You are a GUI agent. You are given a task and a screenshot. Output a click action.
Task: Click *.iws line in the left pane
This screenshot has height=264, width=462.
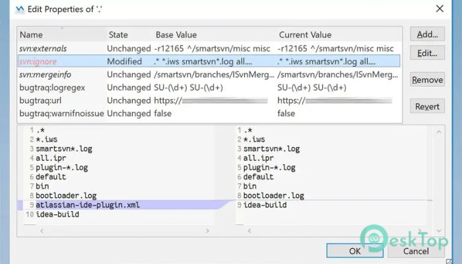click(47, 139)
